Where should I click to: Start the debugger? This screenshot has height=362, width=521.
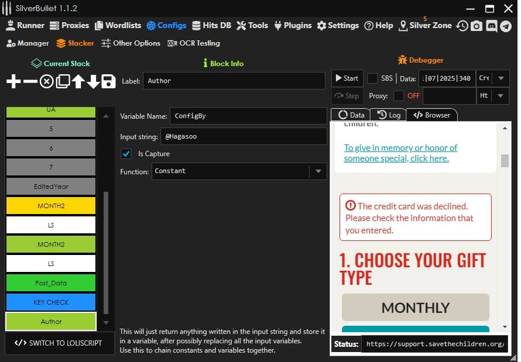(347, 78)
